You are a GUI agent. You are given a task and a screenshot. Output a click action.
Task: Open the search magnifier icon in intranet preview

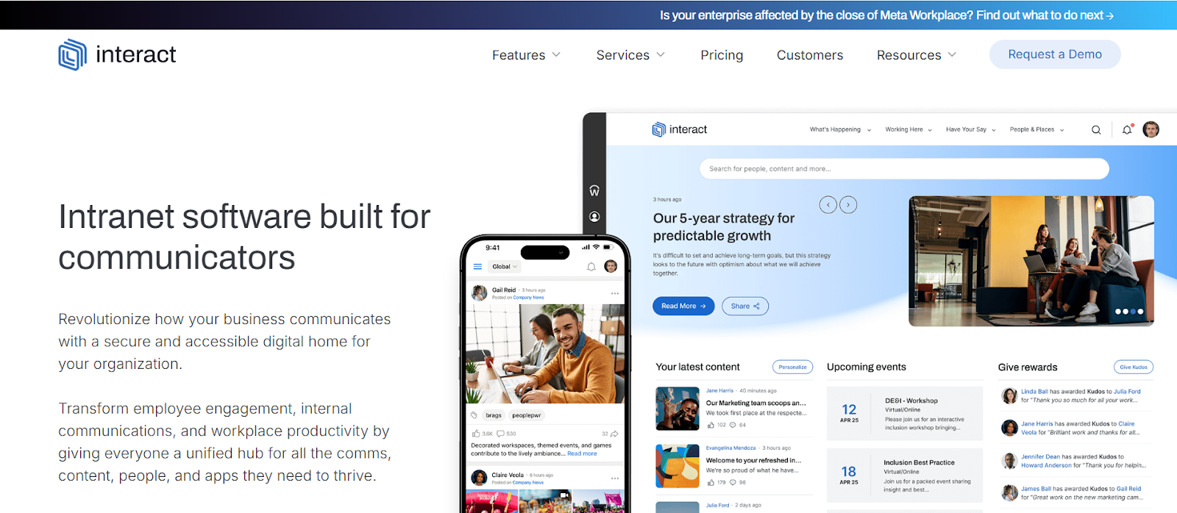click(x=1096, y=130)
